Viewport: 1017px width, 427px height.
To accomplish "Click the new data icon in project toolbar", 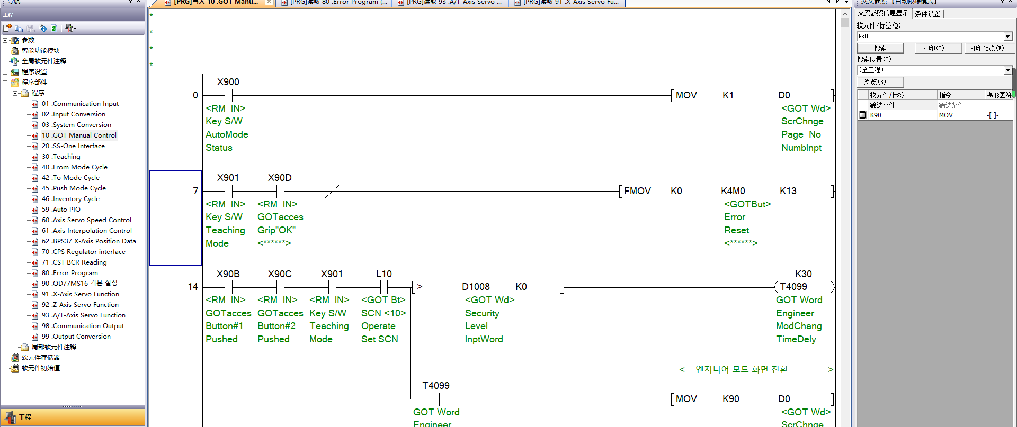I will click(7, 28).
